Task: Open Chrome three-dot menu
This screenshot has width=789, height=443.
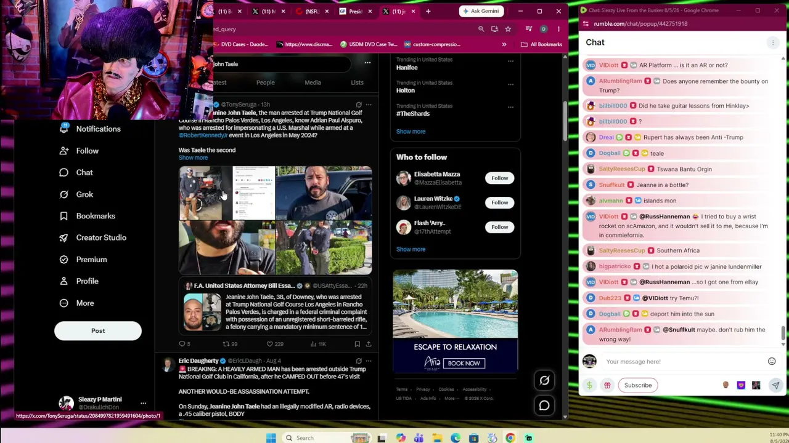Action: coord(558,29)
